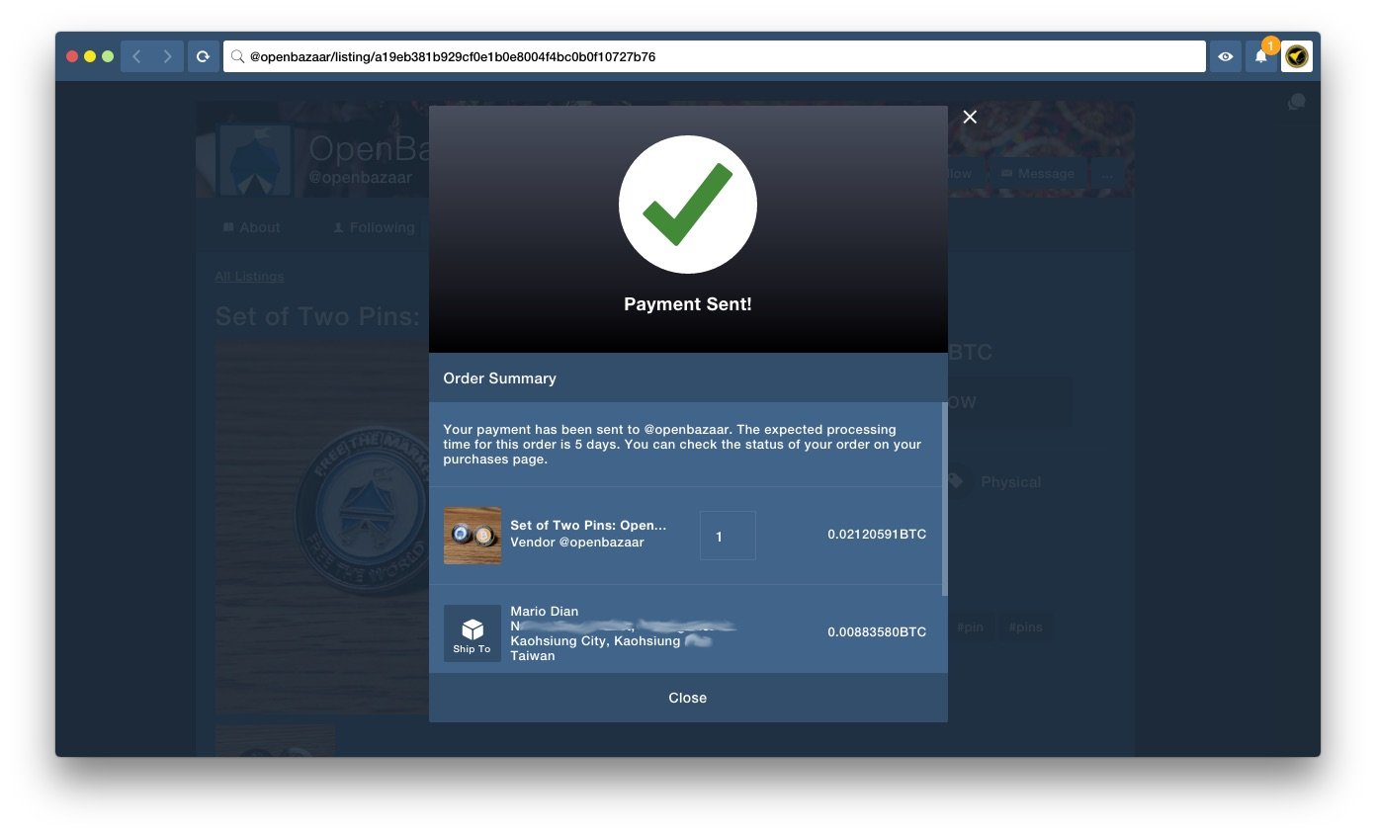Image resolution: width=1376 pixels, height=836 pixels.
Task: Click the pins product thumbnail in order summary
Action: [473, 536]
